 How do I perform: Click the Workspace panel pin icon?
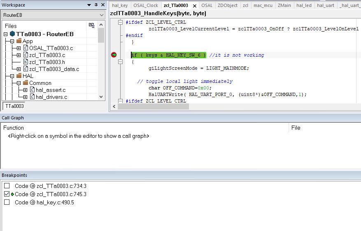tap(96, 5)
